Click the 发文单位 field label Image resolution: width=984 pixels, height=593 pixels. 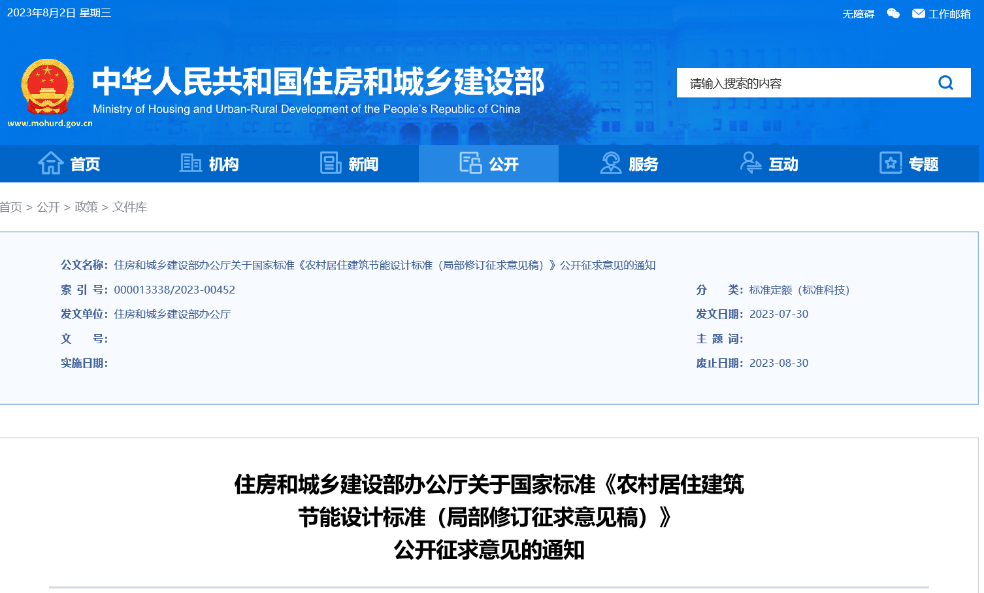click(84, 314)
